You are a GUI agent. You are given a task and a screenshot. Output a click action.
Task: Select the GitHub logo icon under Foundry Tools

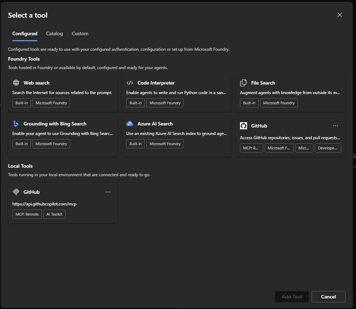[243, 126]
